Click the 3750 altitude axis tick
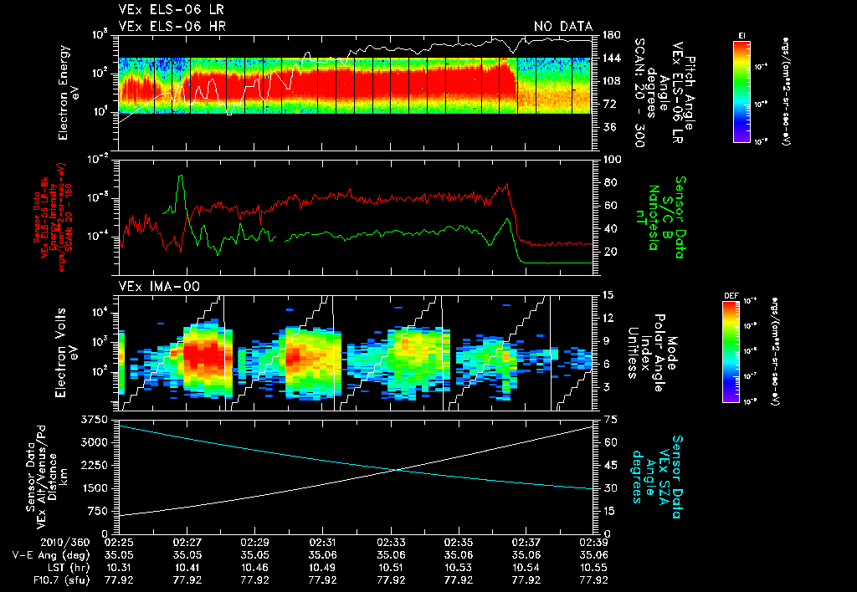The width and height of the screenshot is (857, 592). pos(94,420)
